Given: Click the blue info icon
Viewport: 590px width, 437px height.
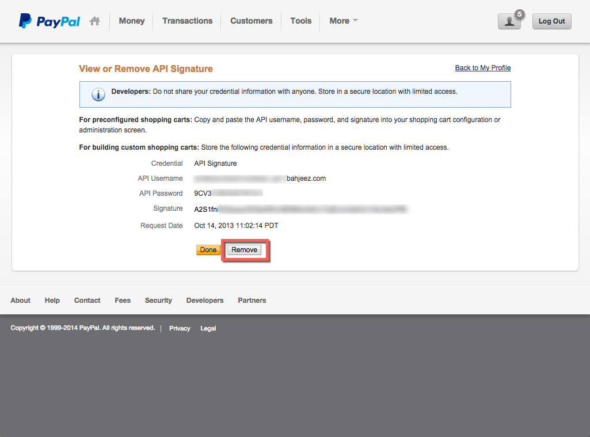Looking at the screenshot, I should (x=98, y=94).
